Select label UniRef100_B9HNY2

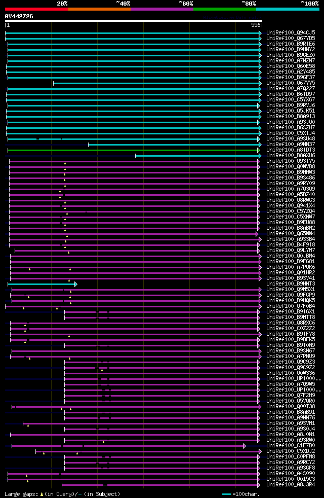point(291,50)
